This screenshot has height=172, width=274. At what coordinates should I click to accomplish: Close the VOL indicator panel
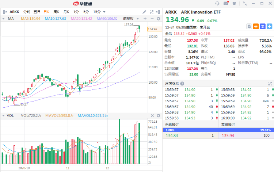point(152,116)
